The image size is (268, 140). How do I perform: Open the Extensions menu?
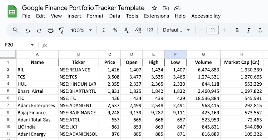(x=157, y=16)
